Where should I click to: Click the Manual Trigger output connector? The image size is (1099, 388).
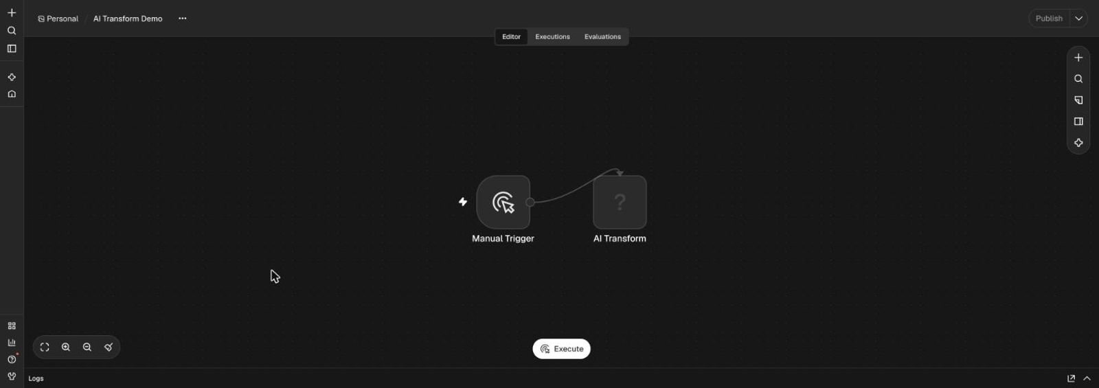(x=530, y=202)
